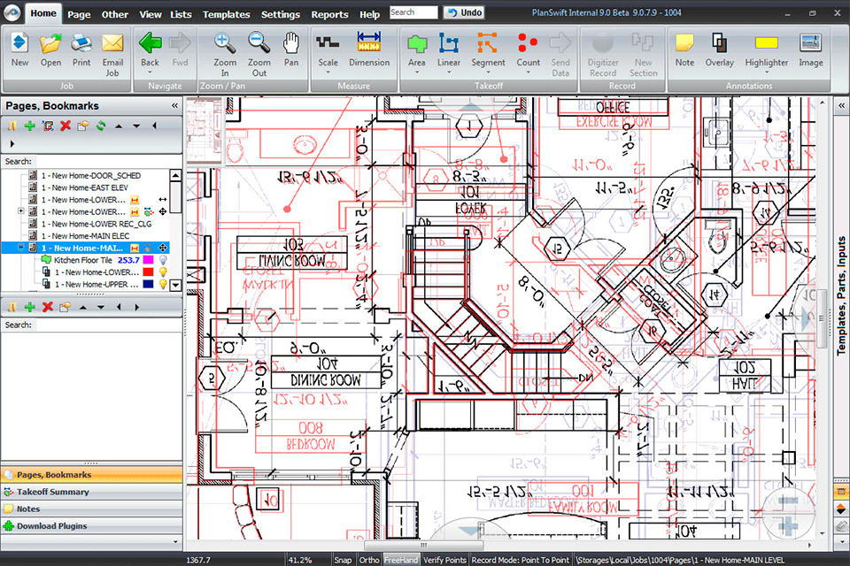Click magenta swatch of Kitchen Floor Tile
This screenshot has width=850, height=566.
coord(148,260)
